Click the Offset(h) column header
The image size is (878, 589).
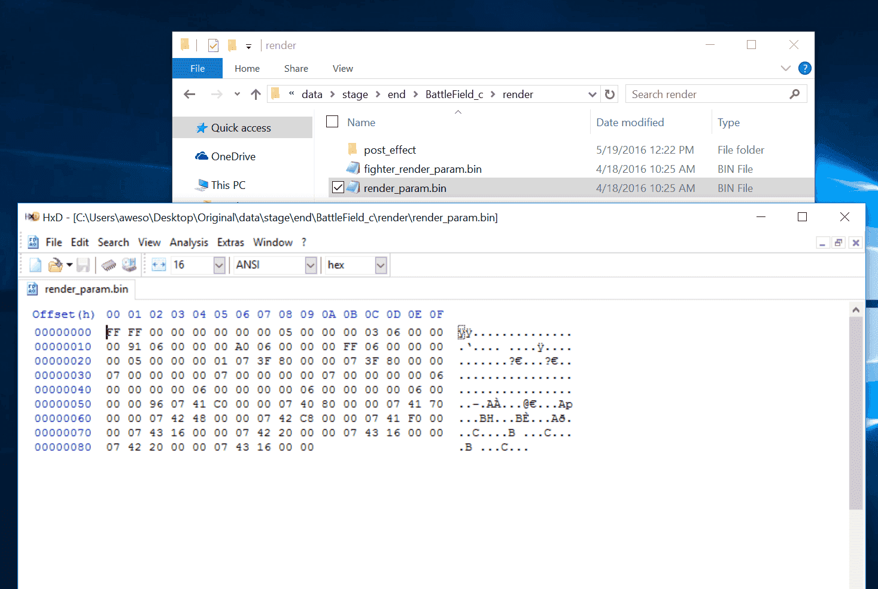[x=63, y=315]
